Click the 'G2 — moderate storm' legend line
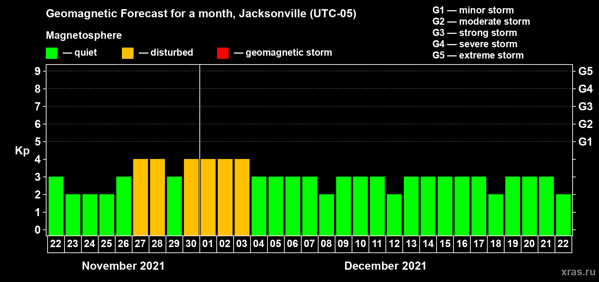The width and height of the screenshot is (599, 282). coord(481,22)
